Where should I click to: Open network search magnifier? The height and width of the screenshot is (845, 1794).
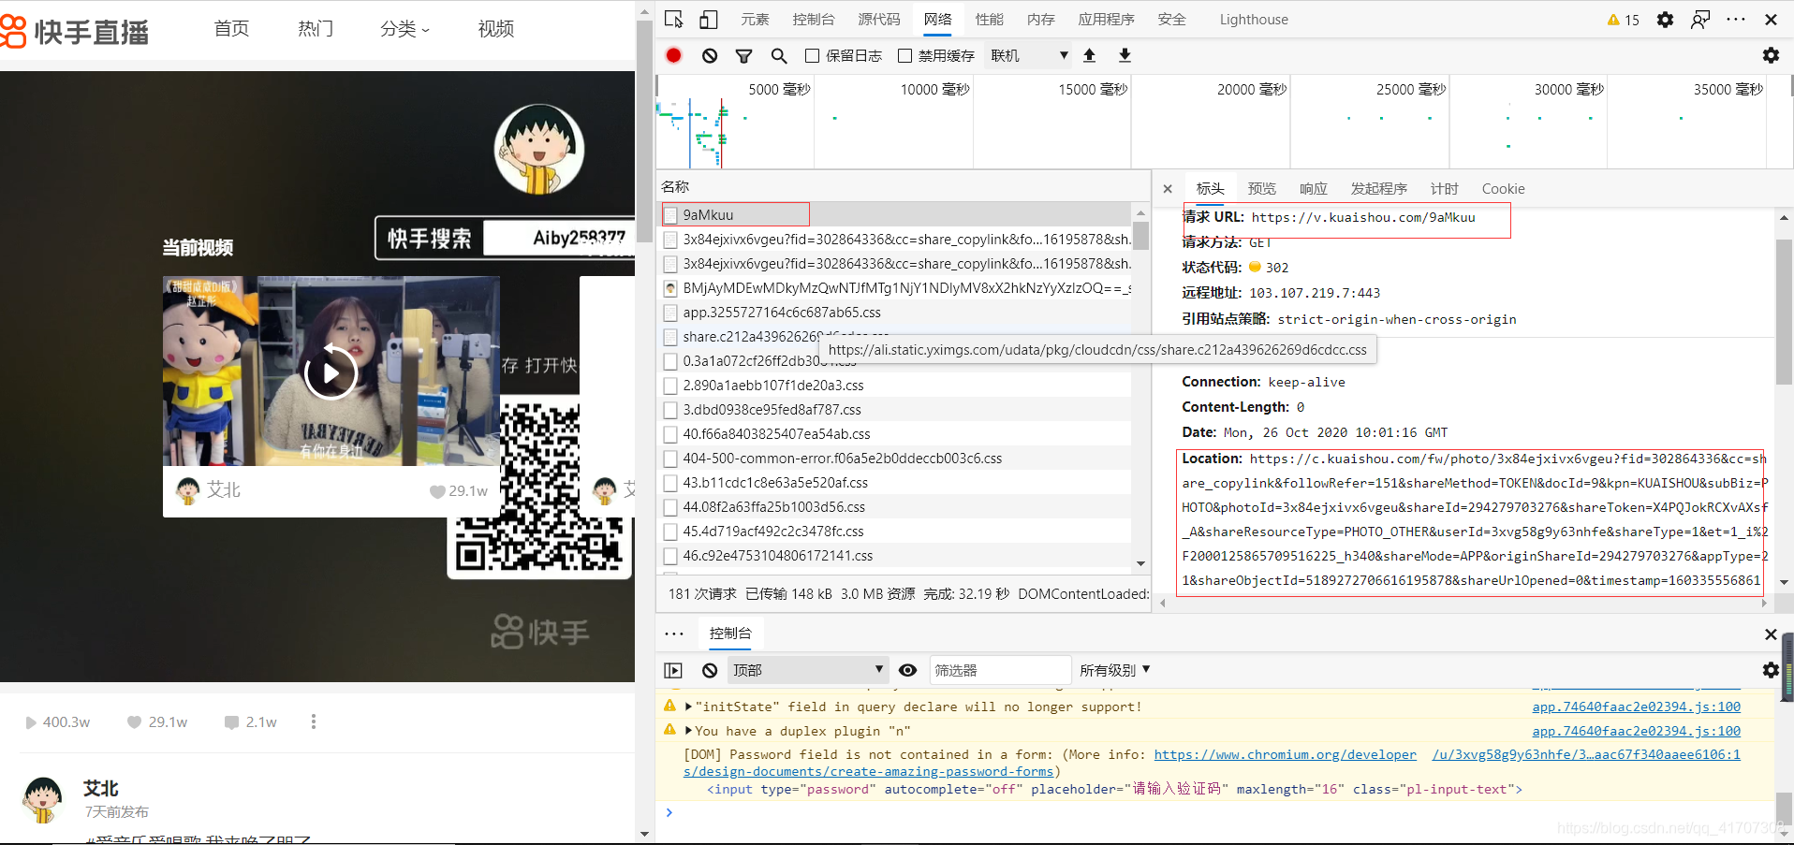779,56
